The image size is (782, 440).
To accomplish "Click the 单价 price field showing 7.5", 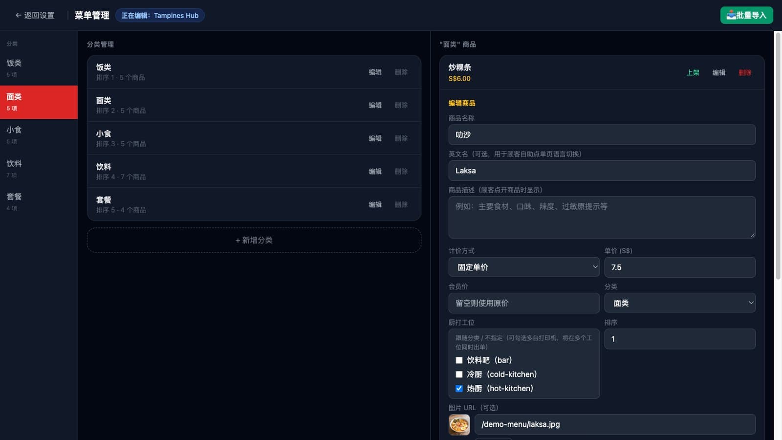I will [680, 267].
